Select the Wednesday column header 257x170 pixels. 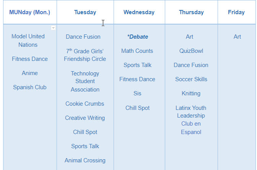(x=139, y=12)
